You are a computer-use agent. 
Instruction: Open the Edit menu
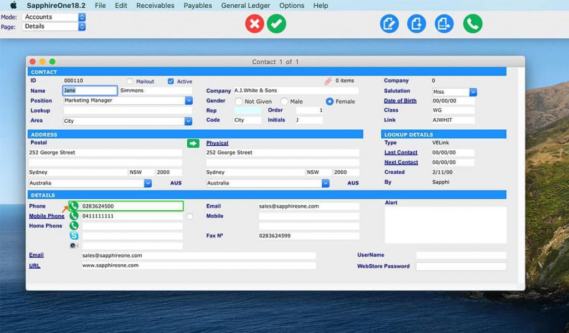pyautogui.click(x=121, y=6)
